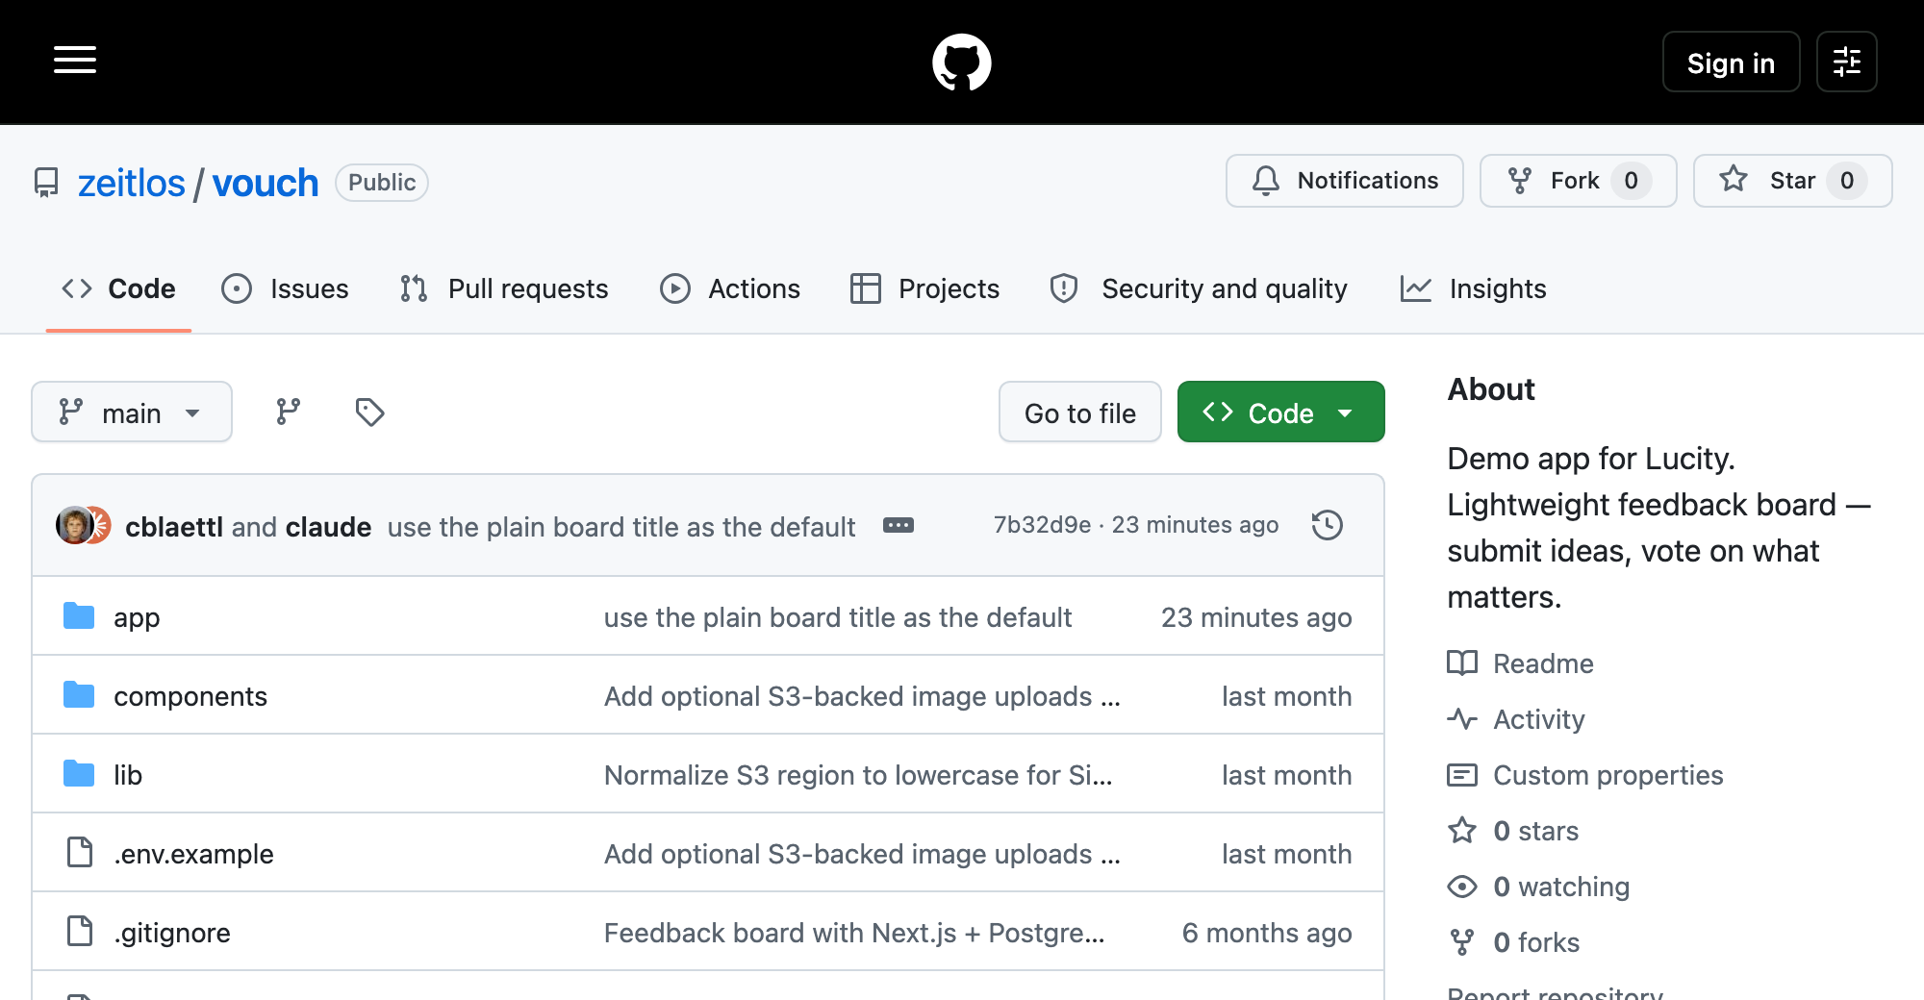1924x1000 pixels.
Task: Open app row commit message link
Action: (x=838, y=617)
